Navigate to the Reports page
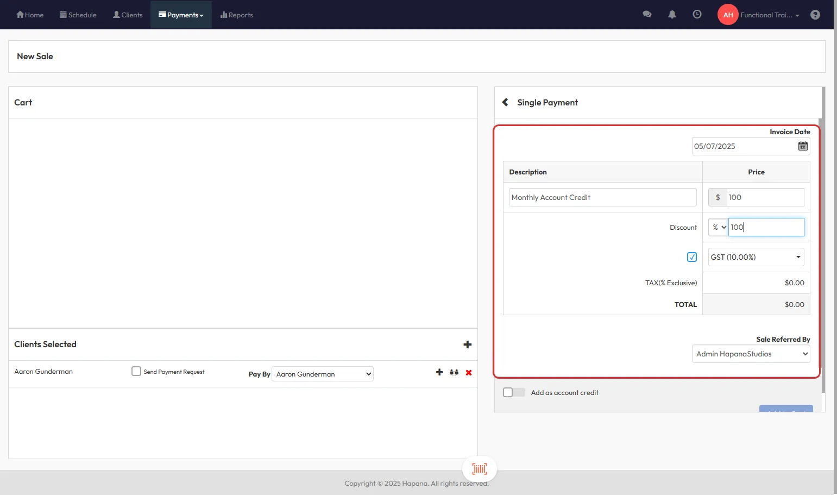The width and height of the screenshot is (837, 495). tap(236, 15)
